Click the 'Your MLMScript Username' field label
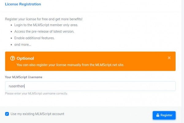184x123 pixels. pos(24,77)
